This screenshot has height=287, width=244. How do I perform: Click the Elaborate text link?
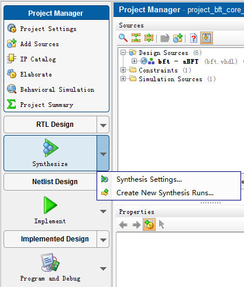[x=36, y=74]
